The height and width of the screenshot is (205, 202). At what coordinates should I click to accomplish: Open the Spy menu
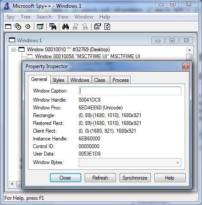pyautogui.click(x=10, y=17)
